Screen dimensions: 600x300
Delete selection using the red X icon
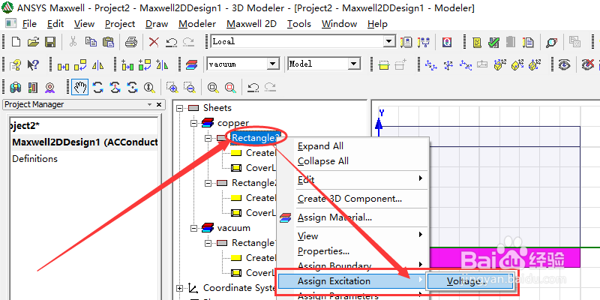coord(154,42)
